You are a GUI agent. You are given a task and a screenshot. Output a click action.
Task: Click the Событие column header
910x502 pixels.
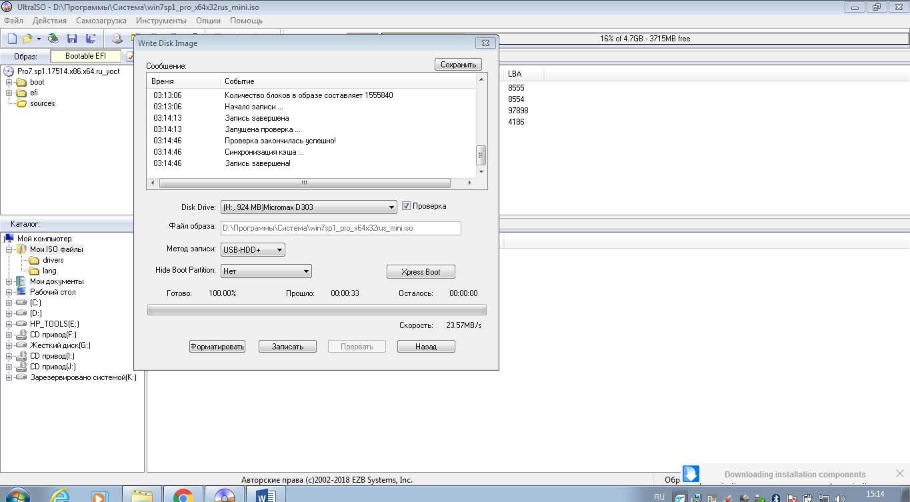point(349,81)
